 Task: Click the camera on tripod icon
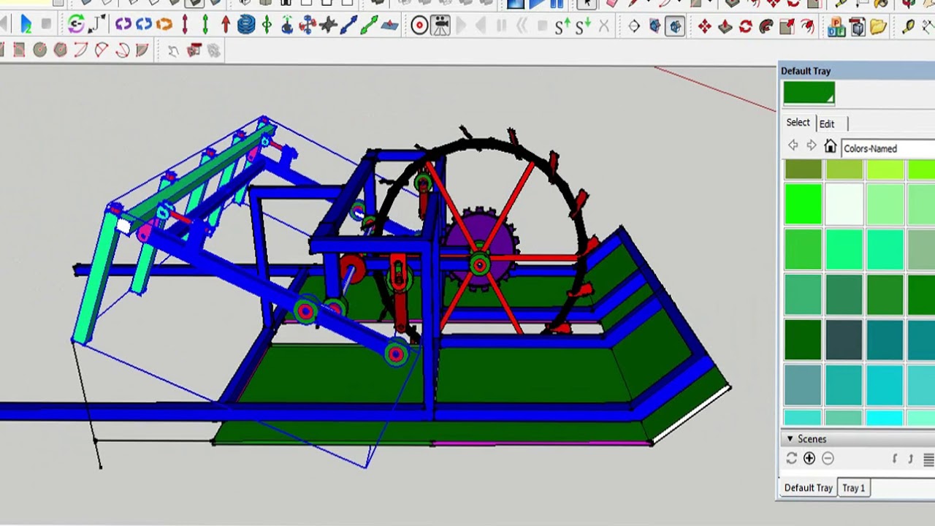click(440, 26)
